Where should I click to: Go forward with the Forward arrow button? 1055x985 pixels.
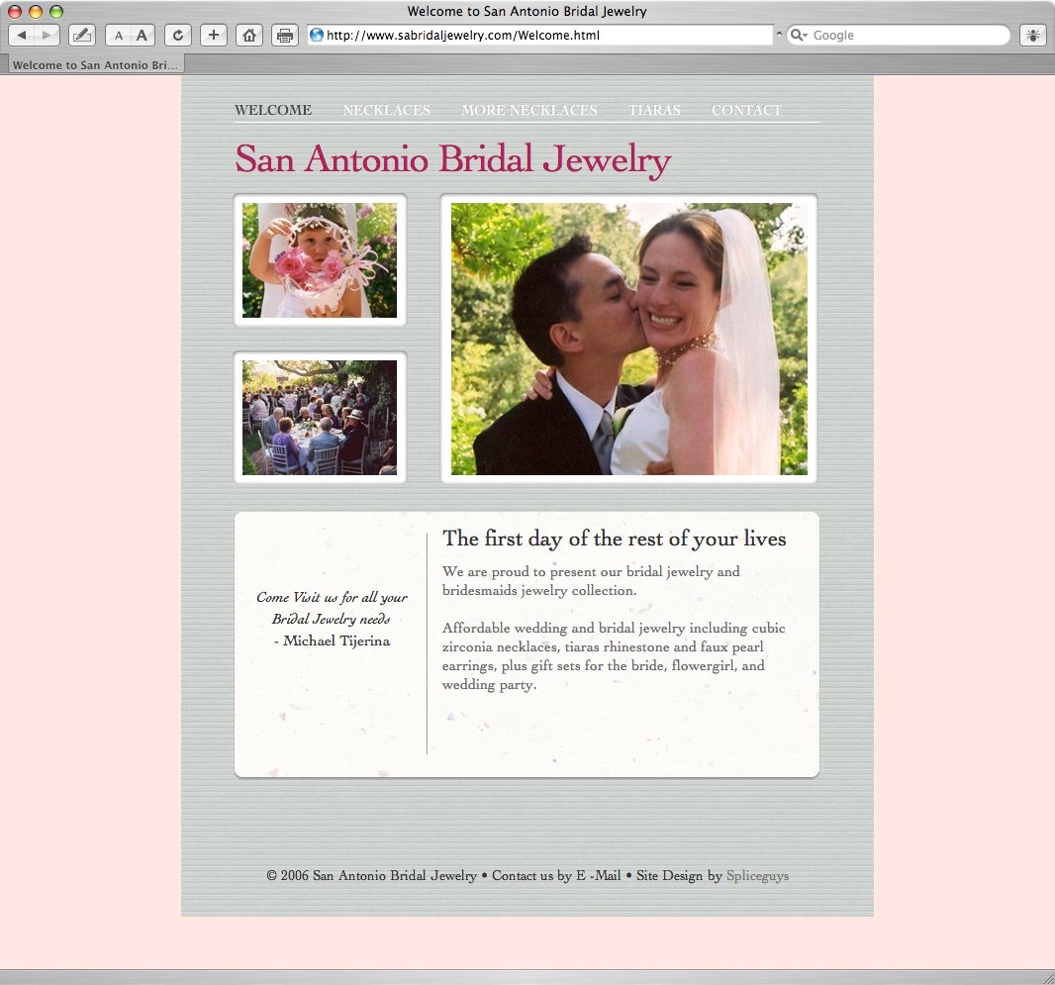[47, 35]
